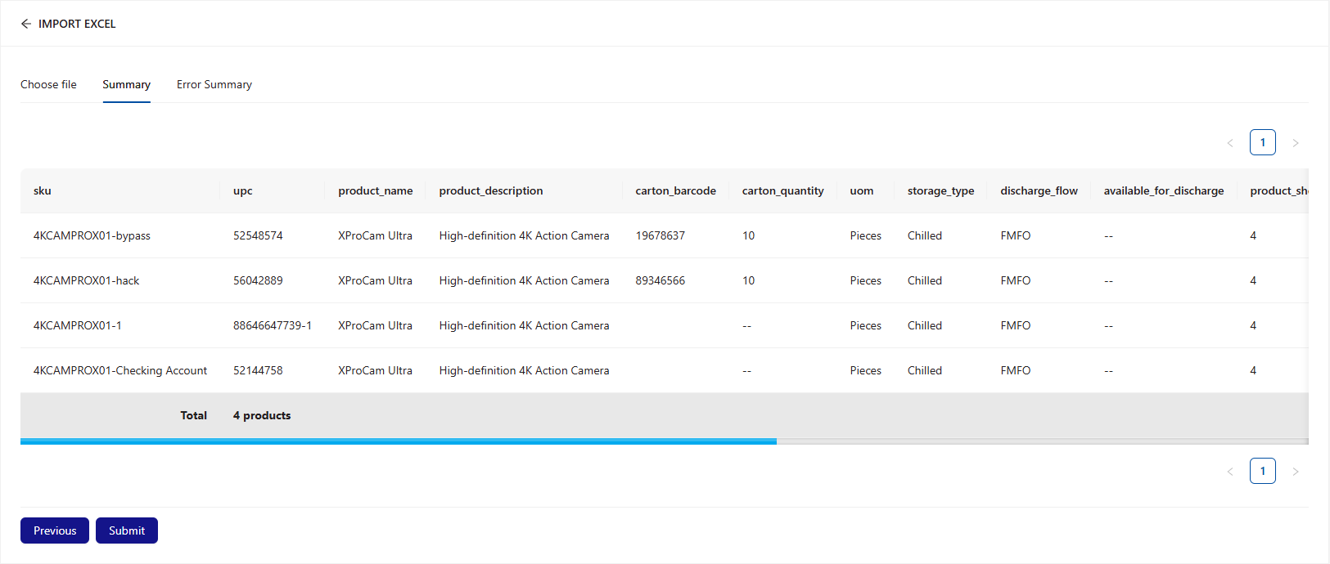Click carton quantity 10 in bypass row
Image resolution: width=1330 pixels, height=564 pixels.
point(749,235)
